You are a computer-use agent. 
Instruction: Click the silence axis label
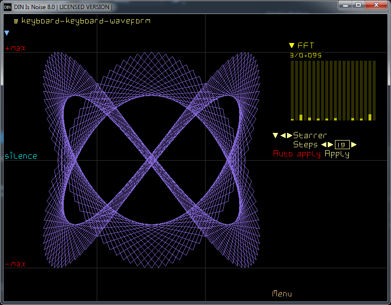[x=21, y=156]
